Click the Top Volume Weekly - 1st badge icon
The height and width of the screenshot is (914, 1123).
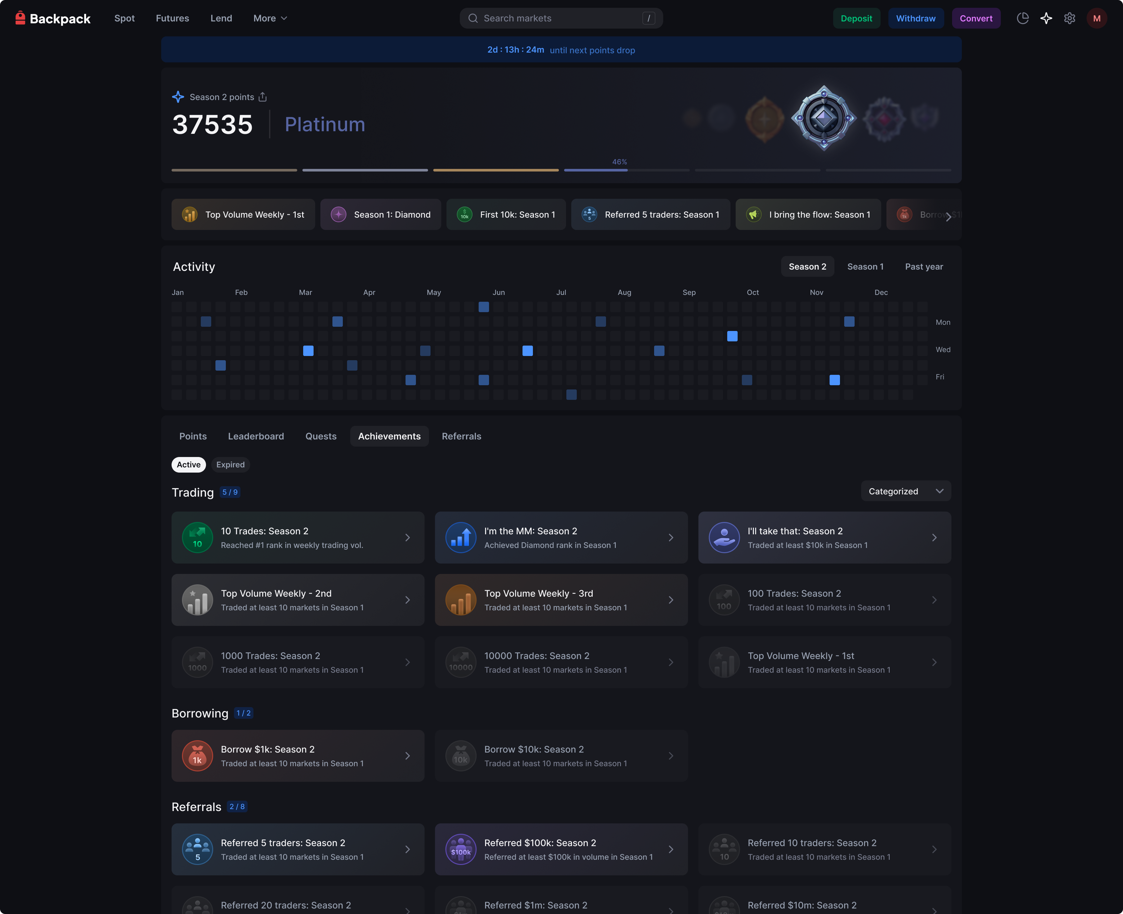coord(190,214)
